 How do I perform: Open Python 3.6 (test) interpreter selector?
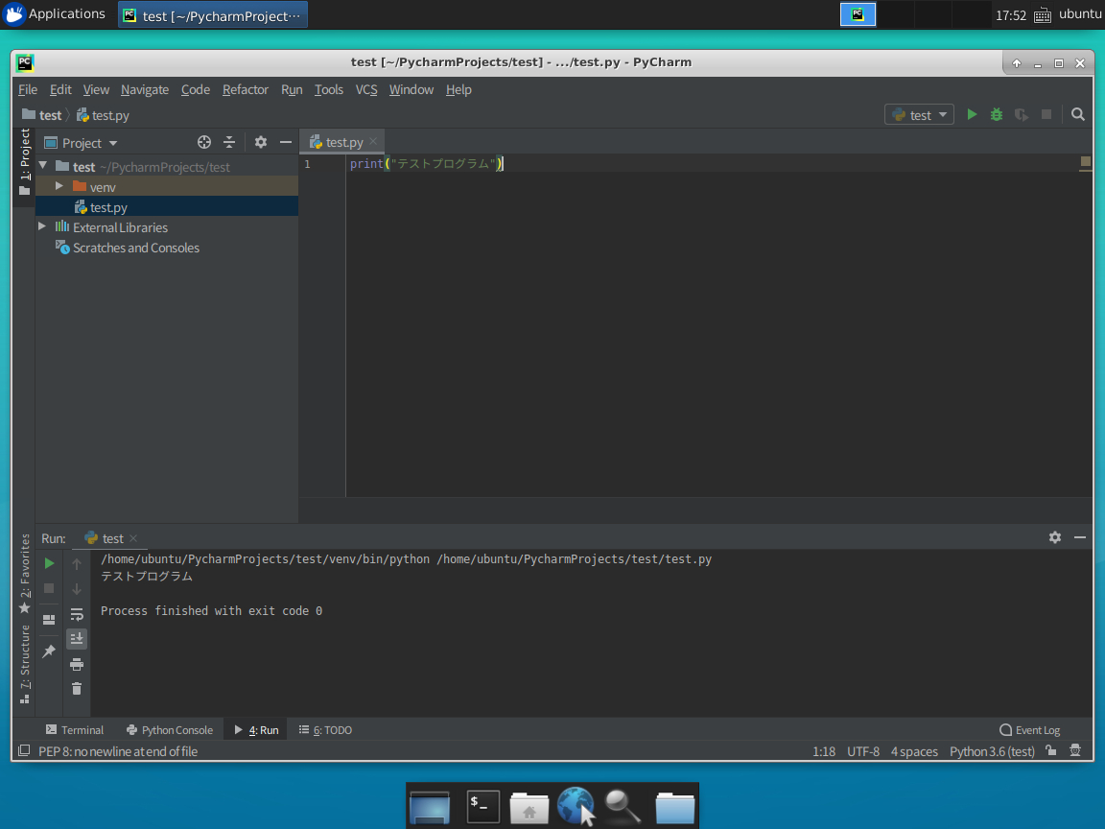coord(992,751)
